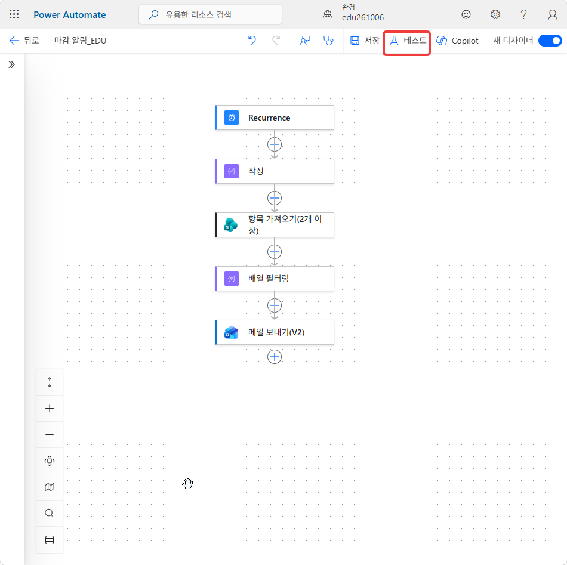Add a step below 메일 보내기(V2)
567x565 pixels.
point(275,357)
